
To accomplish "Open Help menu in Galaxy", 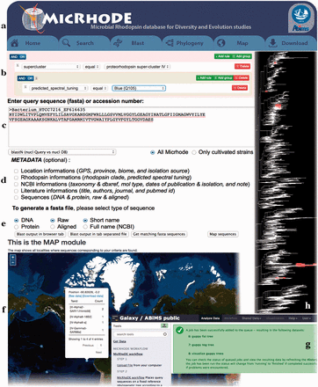I will click(292, 318).
